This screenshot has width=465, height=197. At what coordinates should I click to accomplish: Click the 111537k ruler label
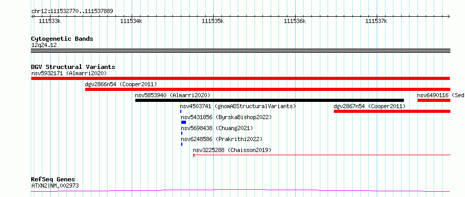point(376,21)
